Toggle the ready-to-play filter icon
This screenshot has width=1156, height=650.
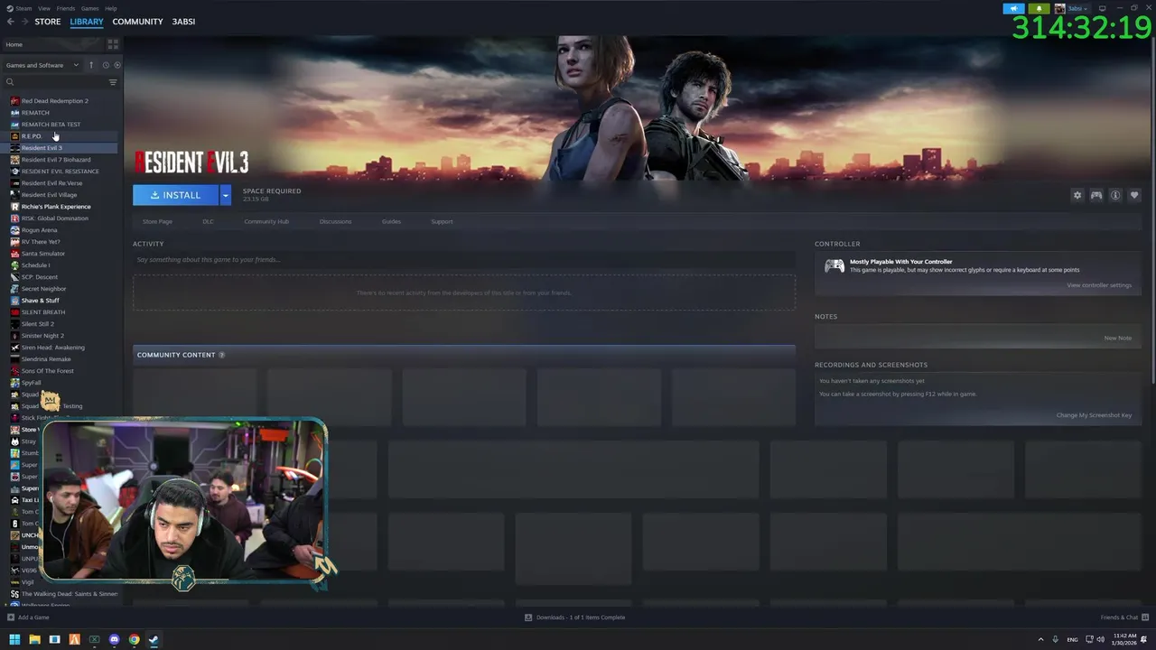click(117, 65)
